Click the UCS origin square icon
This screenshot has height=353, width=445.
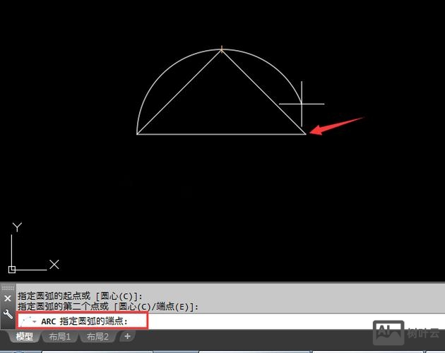11,270
